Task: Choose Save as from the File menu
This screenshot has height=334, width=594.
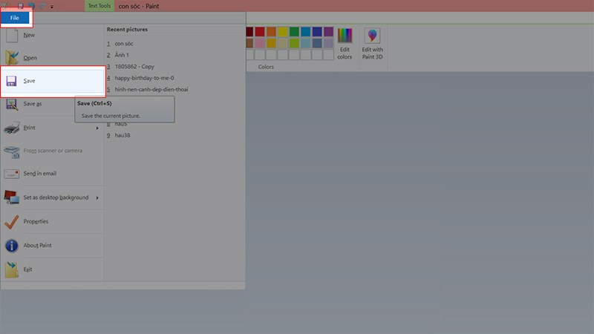Action: tap(33, 104)
